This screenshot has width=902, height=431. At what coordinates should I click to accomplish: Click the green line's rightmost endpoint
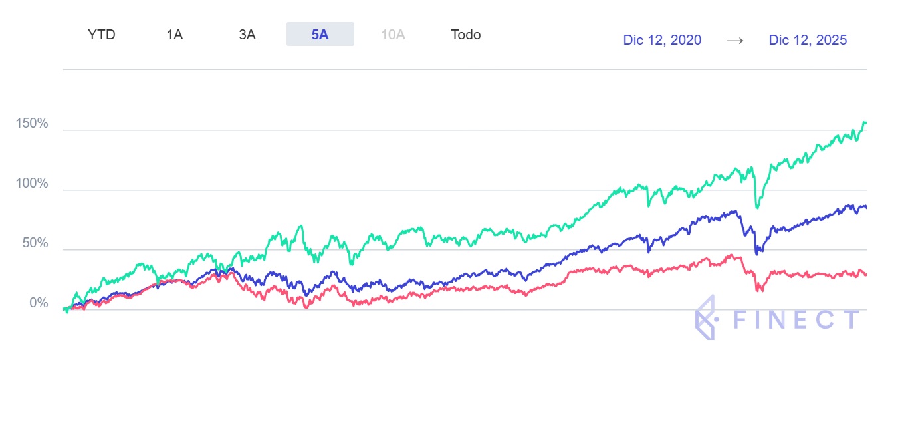pos(865,123)
